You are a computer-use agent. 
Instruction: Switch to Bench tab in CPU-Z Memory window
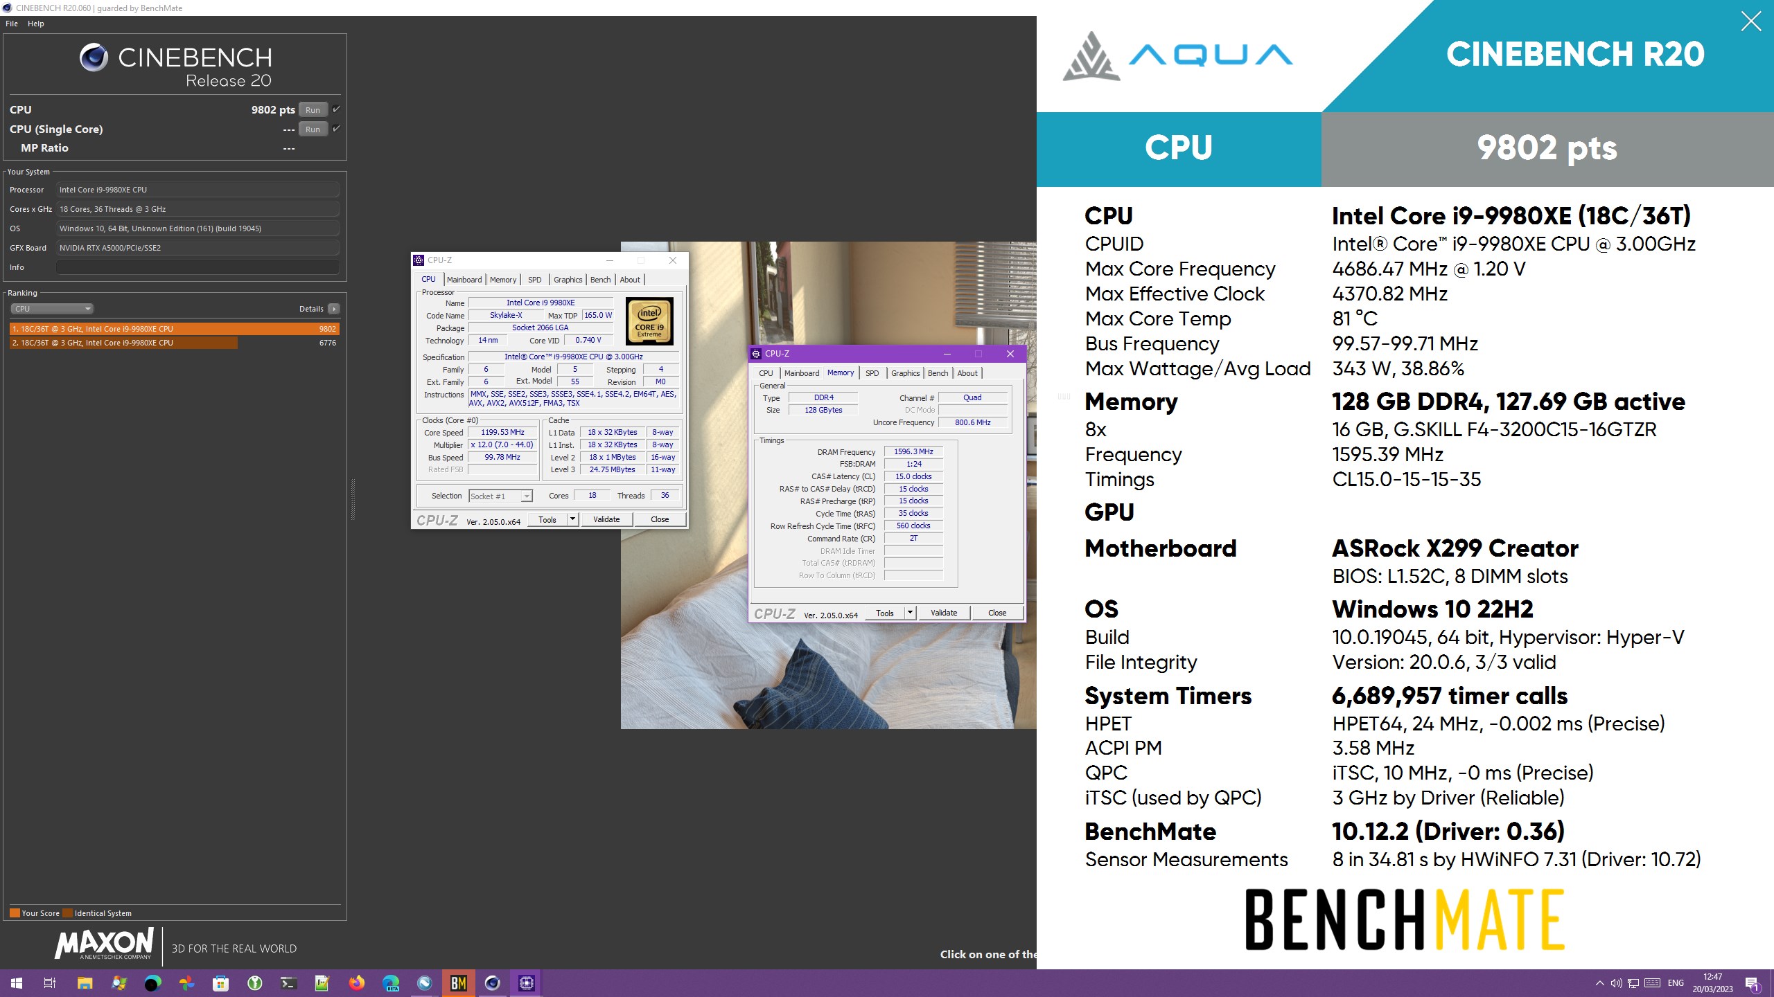[938, 373]
